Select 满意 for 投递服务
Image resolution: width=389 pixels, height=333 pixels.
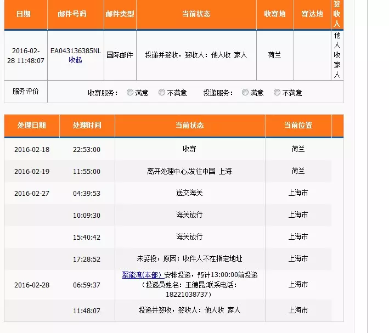pyautogui.click(x=245, y=92)
